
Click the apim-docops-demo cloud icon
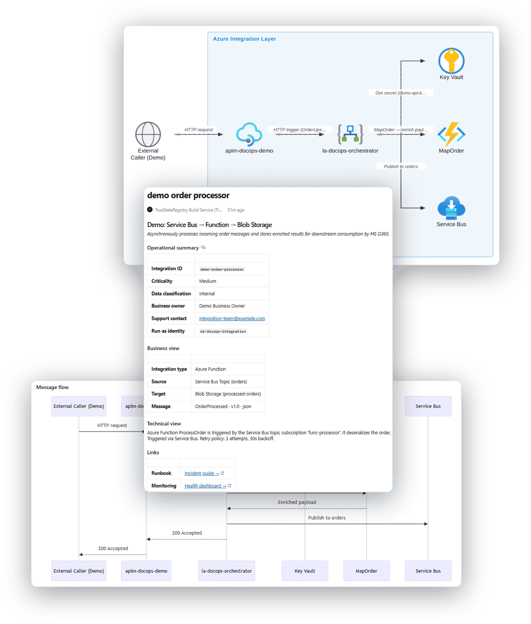point(249,134)
